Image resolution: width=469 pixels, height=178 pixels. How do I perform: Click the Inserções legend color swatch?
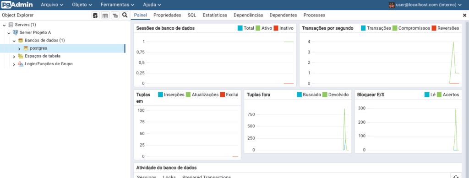click(x=160, y=94)
